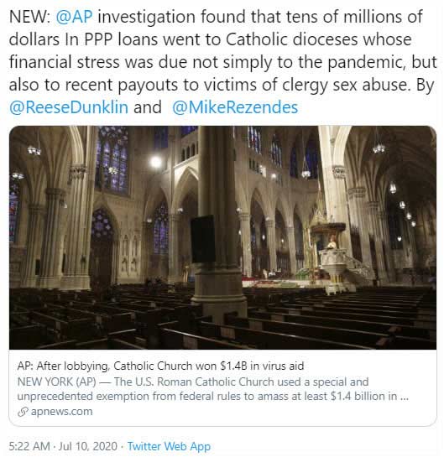Screen dimensions: 444x457
Task: Click the black screen mounted on the pillar
Action: 203,239
